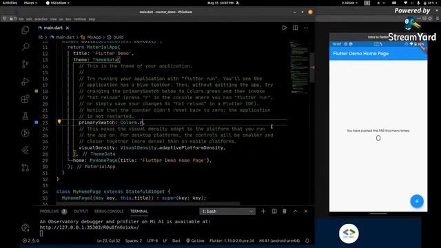The width and height of the screenshot is (441, 248).
Task: Switch to the PROBLEMS tab
Action: [x=53, y=211]
